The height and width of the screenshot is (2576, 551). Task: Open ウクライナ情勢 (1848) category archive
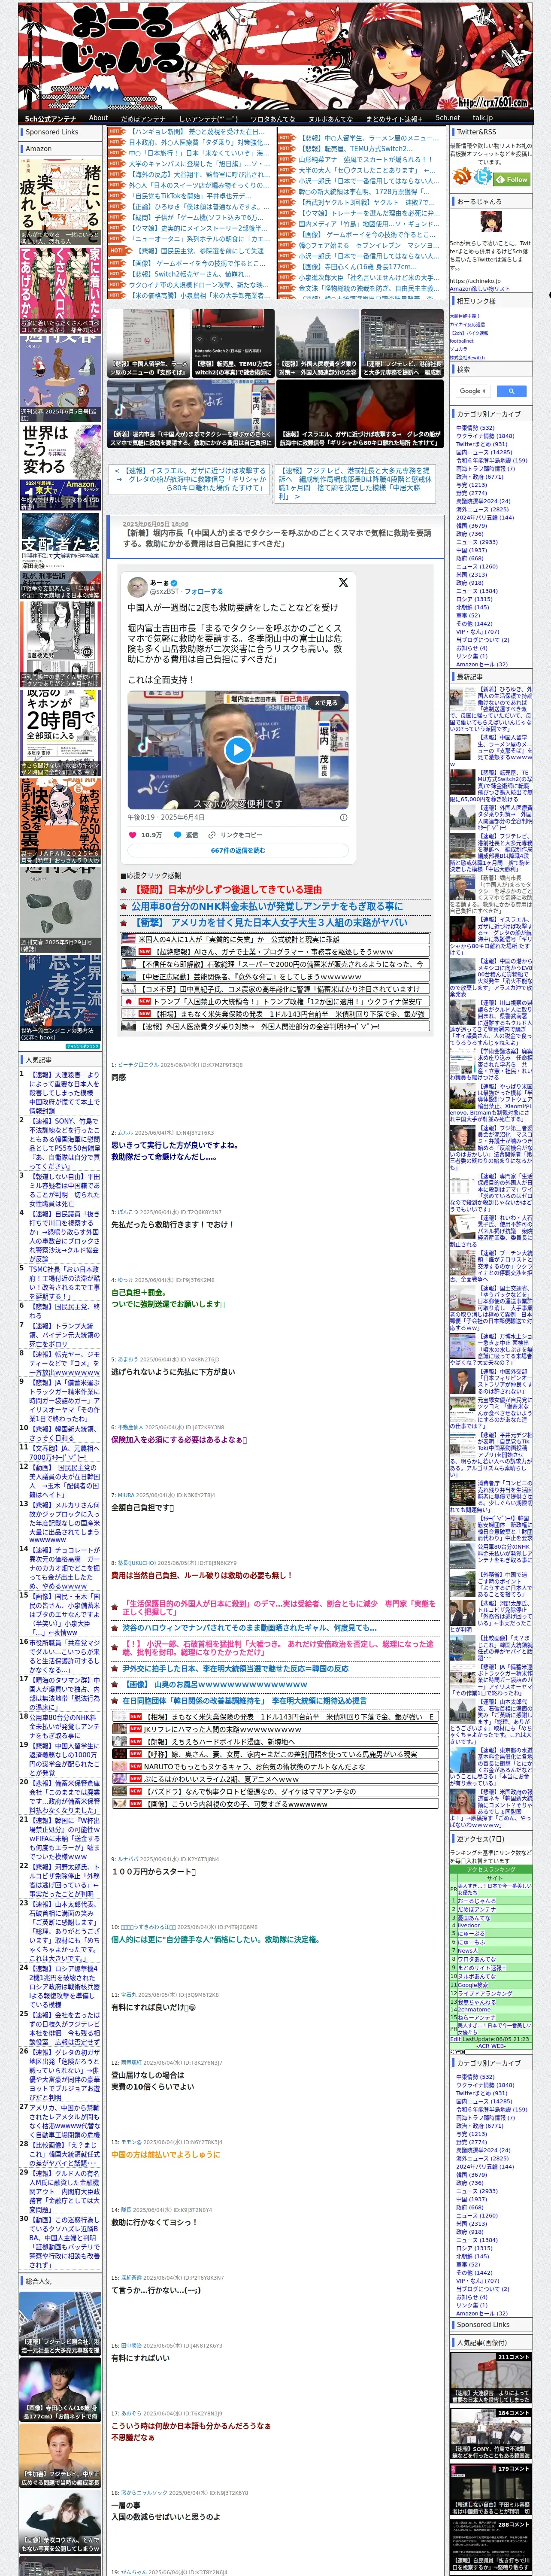pos(485,436)
